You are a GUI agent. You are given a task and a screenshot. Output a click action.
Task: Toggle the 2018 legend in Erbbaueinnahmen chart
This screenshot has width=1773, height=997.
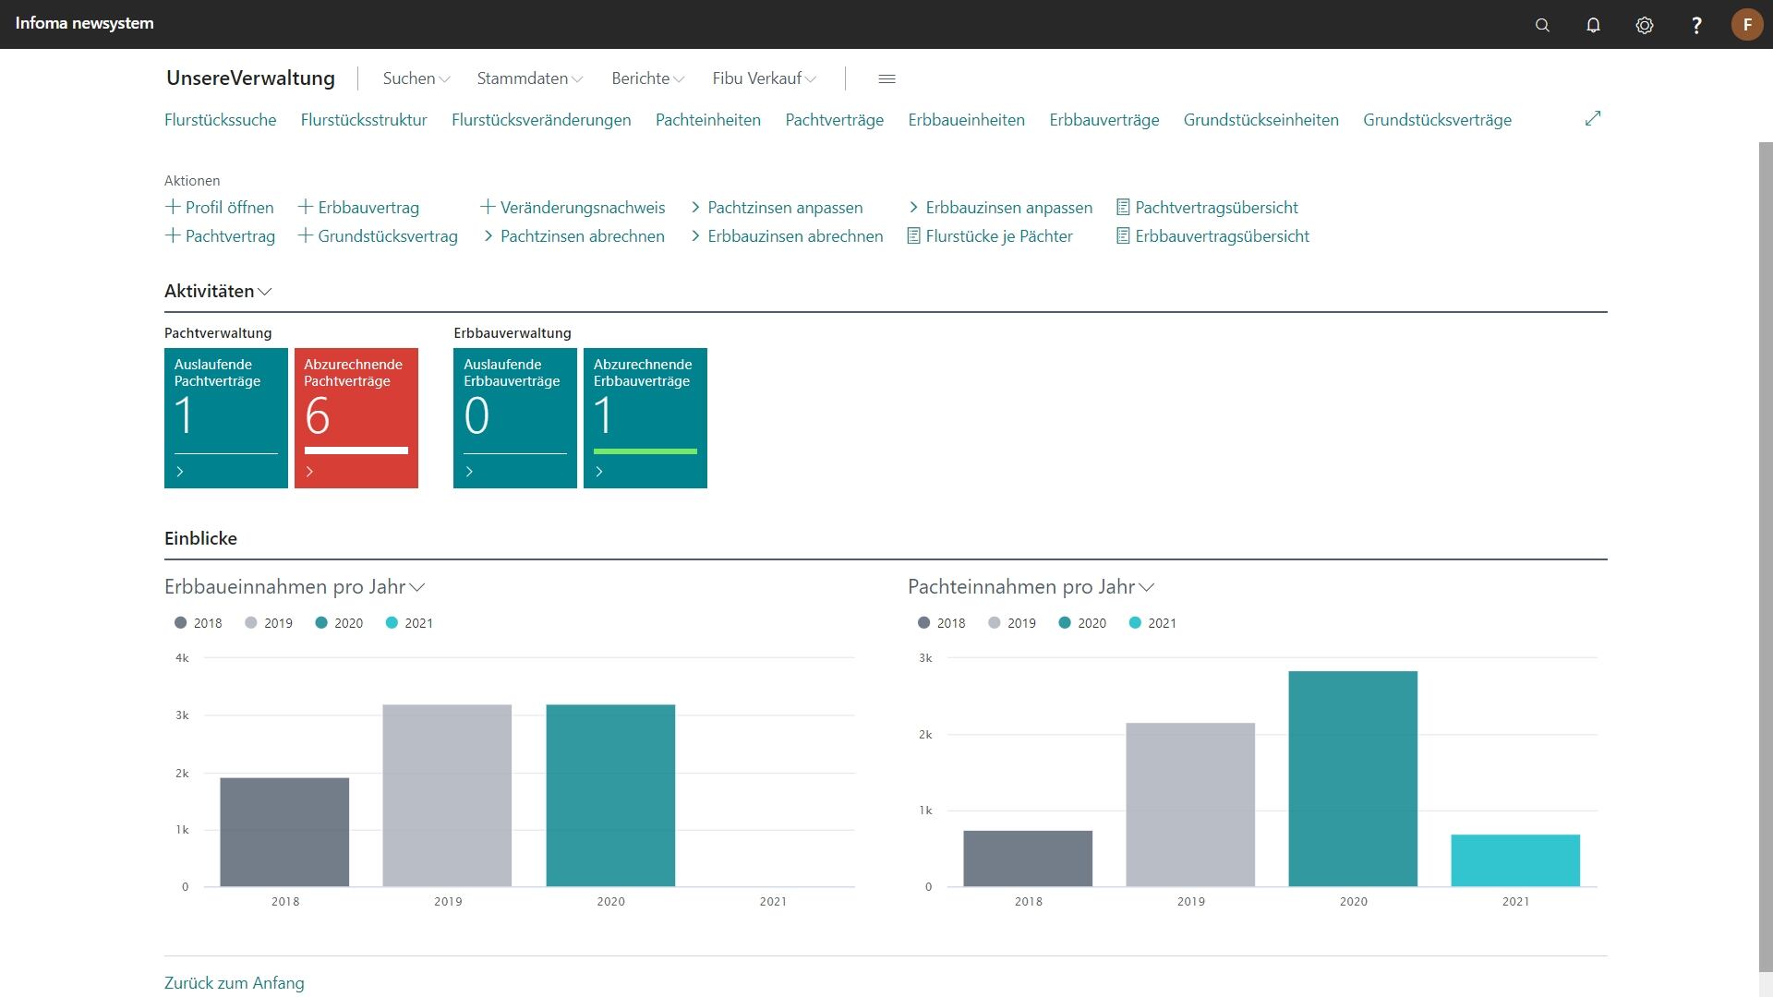[199, 623]
